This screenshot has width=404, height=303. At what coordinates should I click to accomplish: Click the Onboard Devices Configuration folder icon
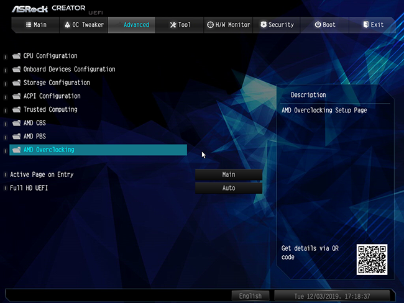tap(17, 70)
